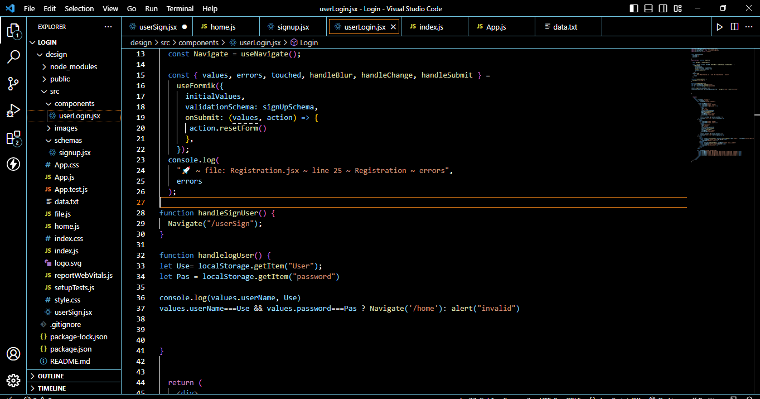Collapse the LOGIN root folder section

[x=74, y=42]
